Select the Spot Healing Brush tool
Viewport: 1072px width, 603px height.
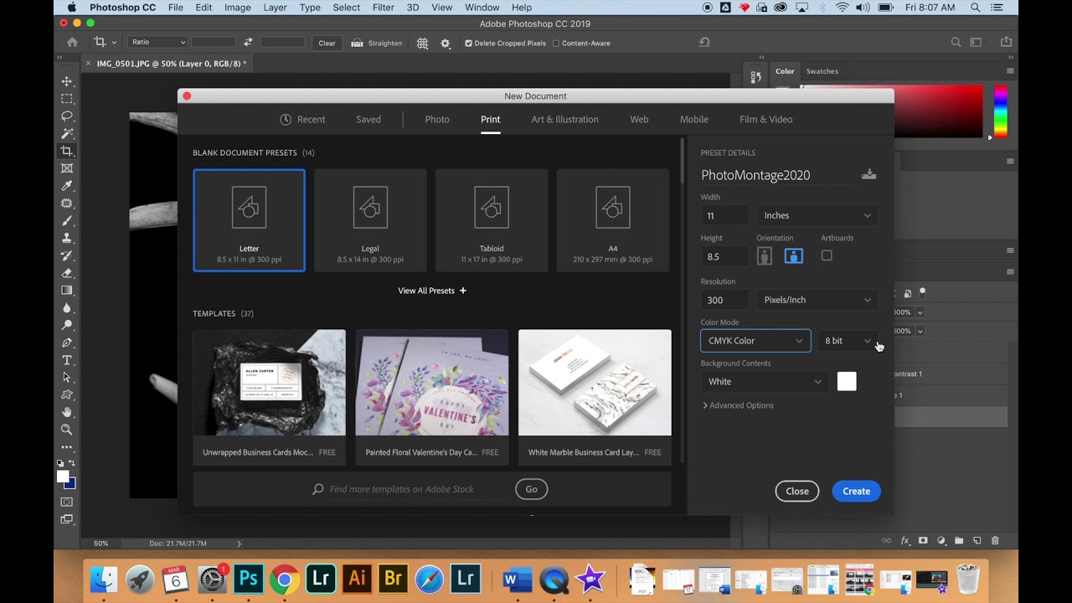[67, 204]
